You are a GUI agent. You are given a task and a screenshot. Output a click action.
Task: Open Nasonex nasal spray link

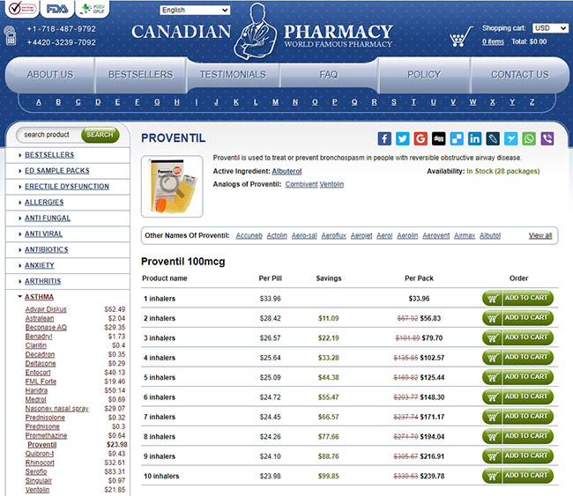coord(57,409)
